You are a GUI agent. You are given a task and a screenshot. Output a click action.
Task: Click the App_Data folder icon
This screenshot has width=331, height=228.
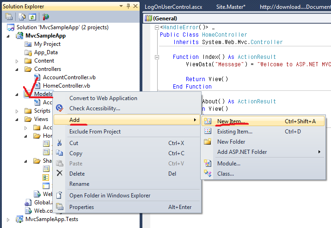(28, 52)
